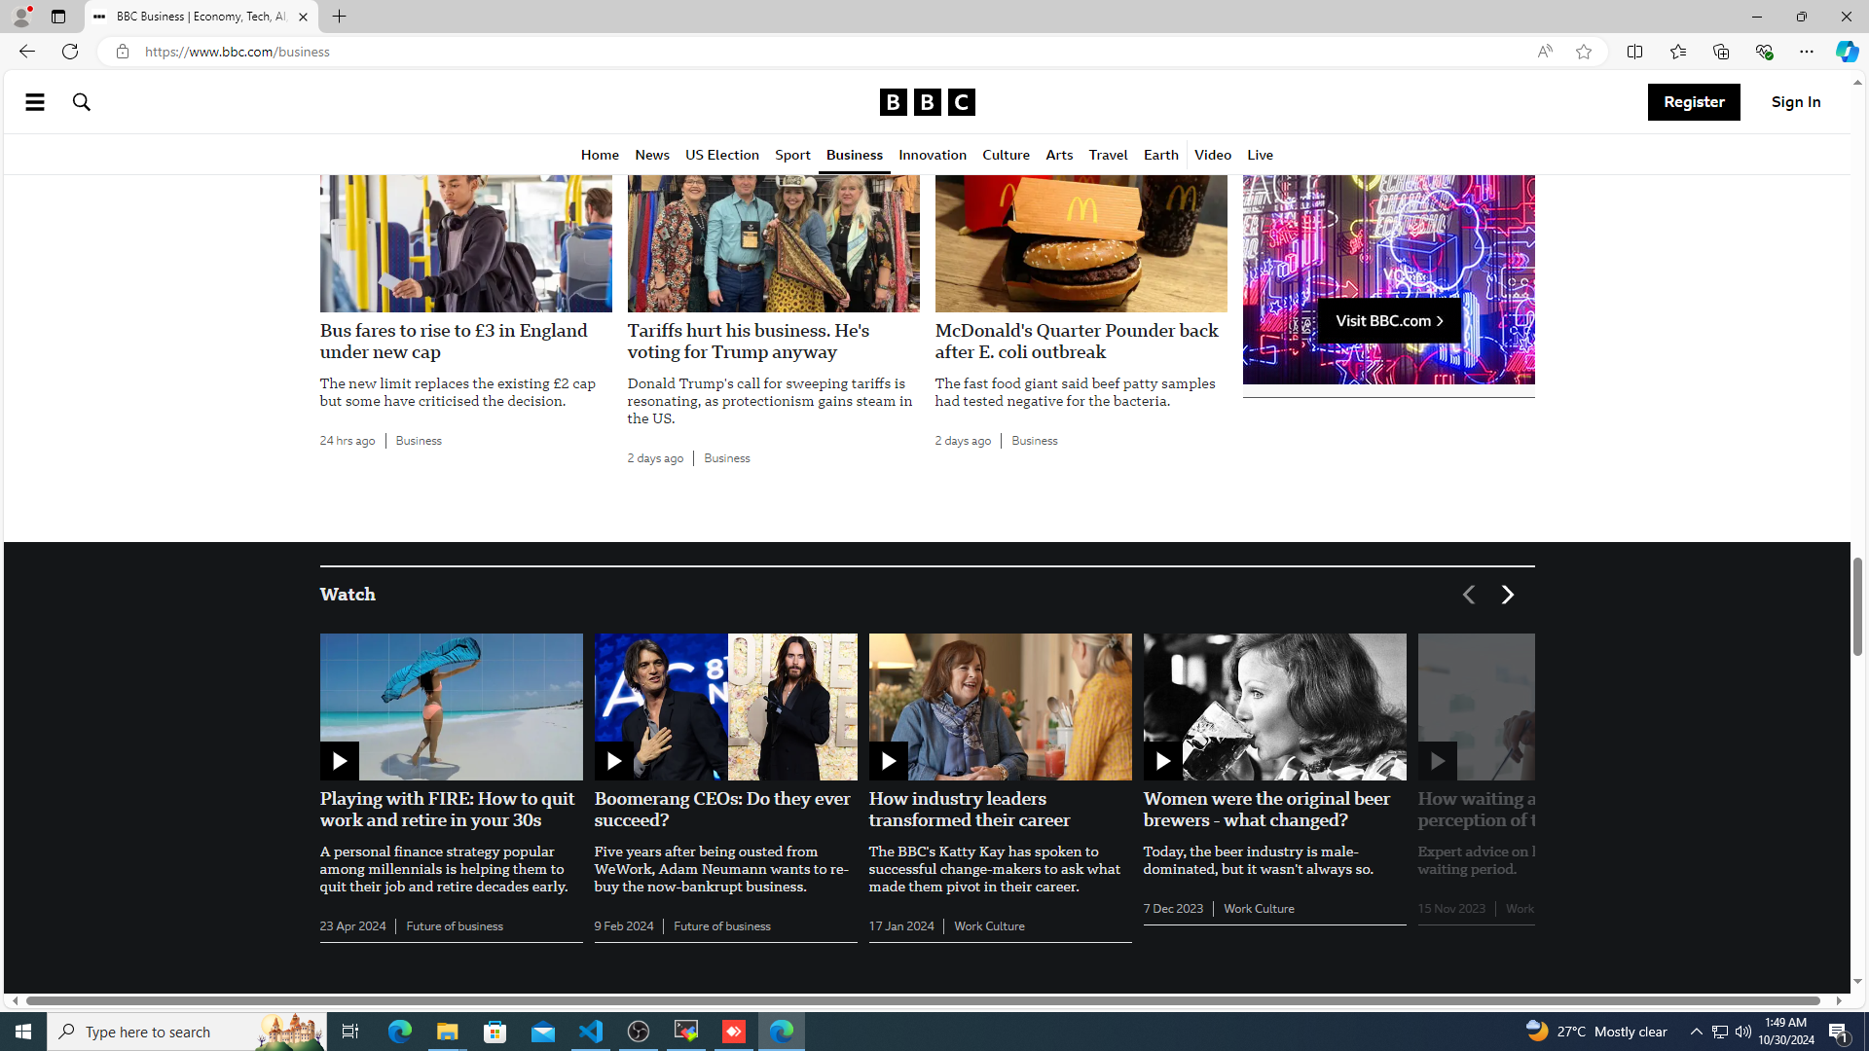Go back using the browser back arrow

point(26,52)
